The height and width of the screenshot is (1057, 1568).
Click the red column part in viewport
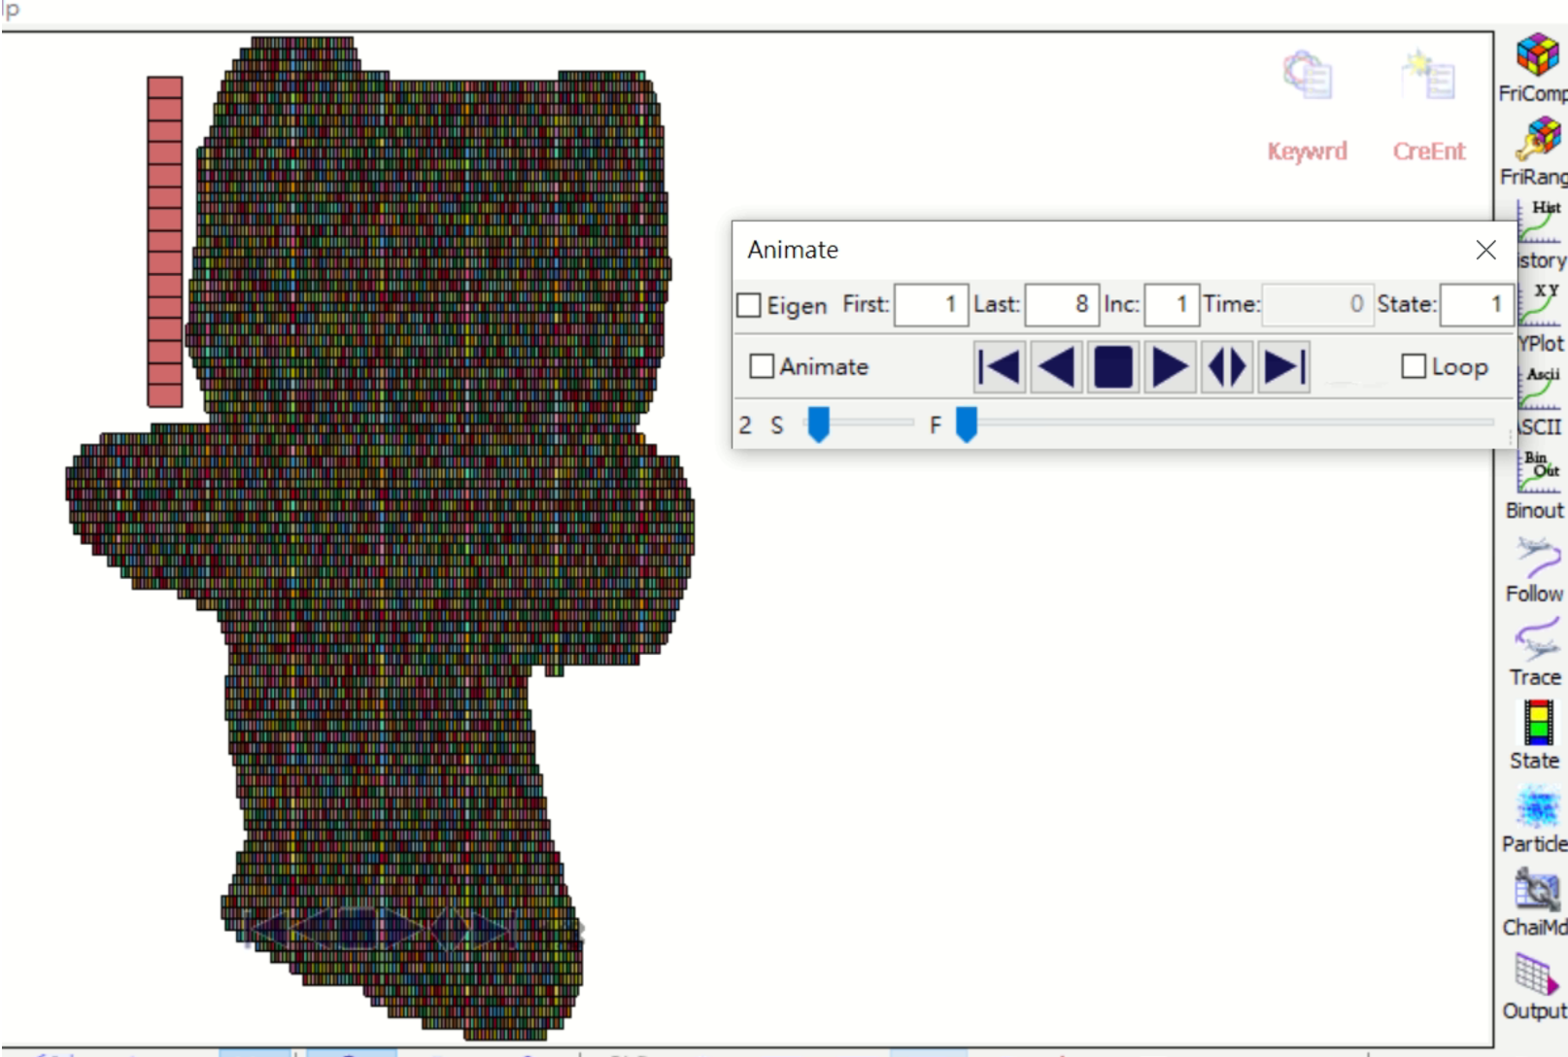point(165,242)
